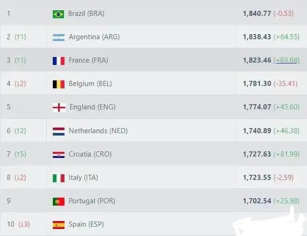
Task: Click Croatia's up 5 rank change indicator
Action: 20,154
